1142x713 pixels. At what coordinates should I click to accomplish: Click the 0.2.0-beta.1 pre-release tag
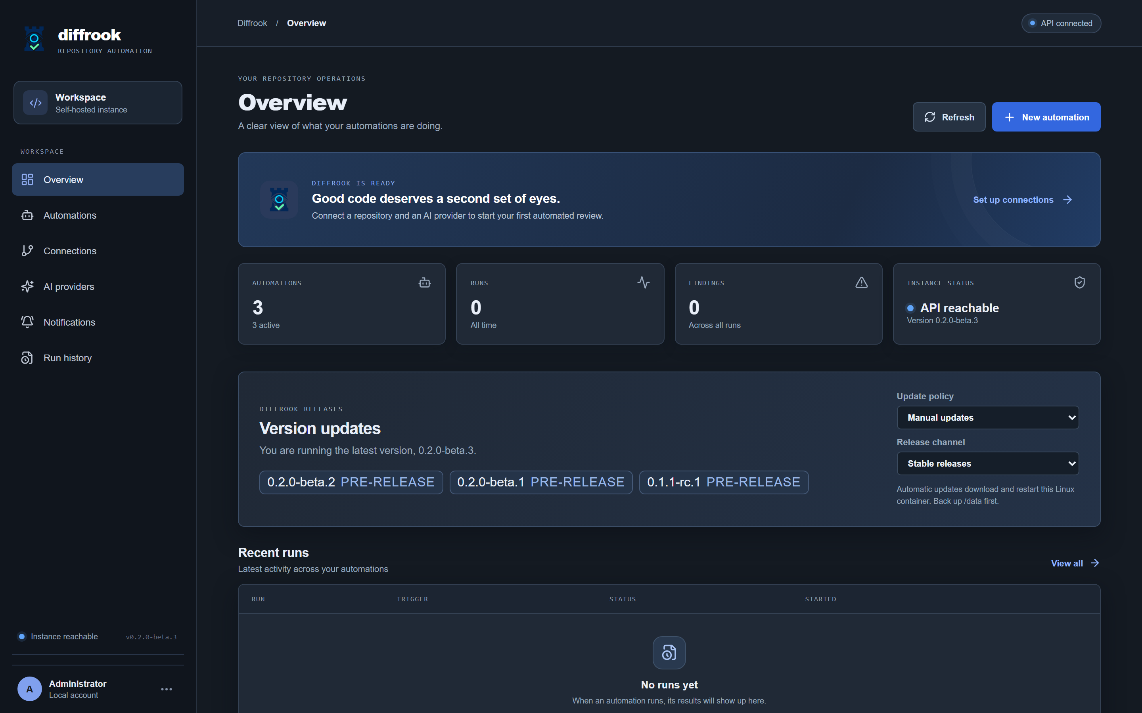(541, 482)
